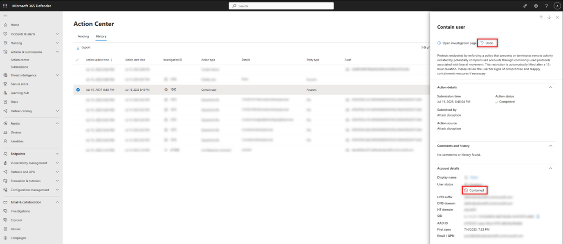This screenshot has height=244, width=563.
Task: Go to next action with the down arrow
Action: tap(549, 17)
